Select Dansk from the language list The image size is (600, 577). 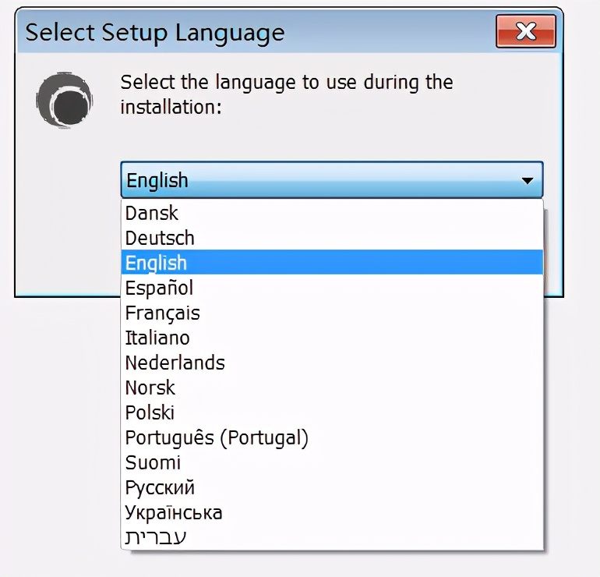153,213
